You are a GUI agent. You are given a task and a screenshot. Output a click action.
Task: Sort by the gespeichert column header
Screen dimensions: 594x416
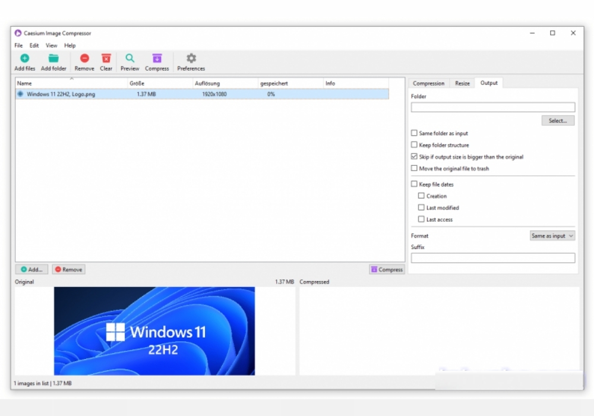coord(290,83)
